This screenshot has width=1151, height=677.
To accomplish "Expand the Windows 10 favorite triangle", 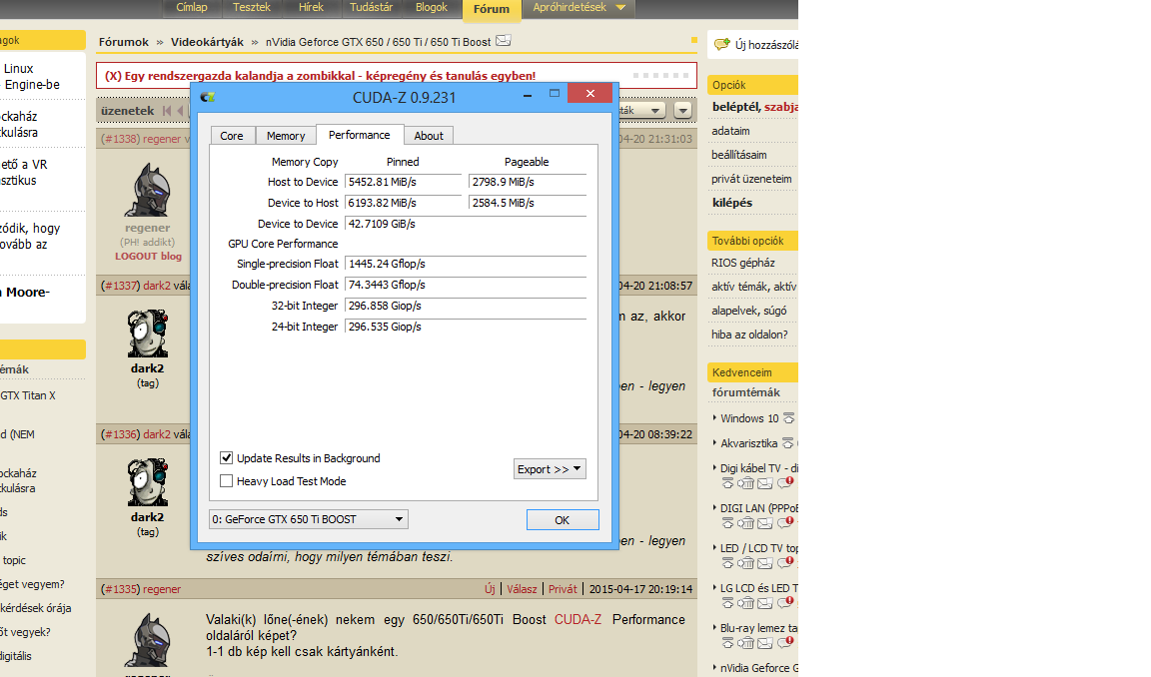I will pos(715,417).
